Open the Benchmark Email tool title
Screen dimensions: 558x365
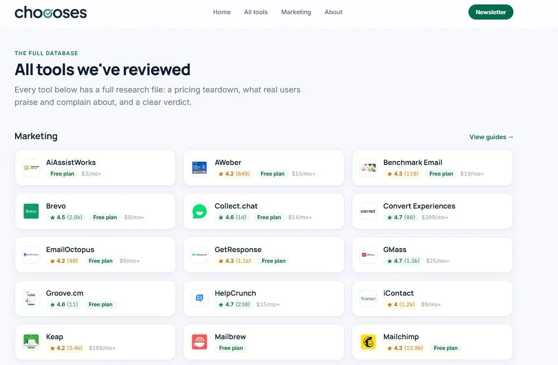tap(413, 162)
